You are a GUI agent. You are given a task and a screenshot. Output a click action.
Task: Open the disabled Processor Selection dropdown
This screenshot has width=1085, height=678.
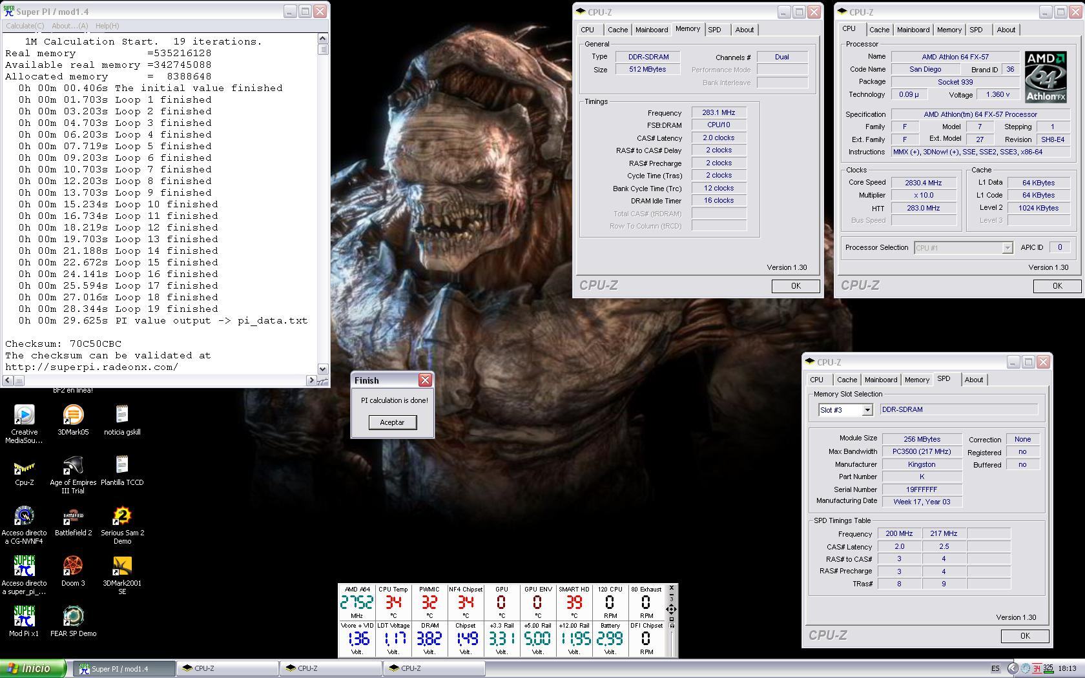point(1006,248)
